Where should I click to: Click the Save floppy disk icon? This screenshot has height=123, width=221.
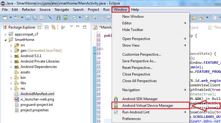[28, 17]
